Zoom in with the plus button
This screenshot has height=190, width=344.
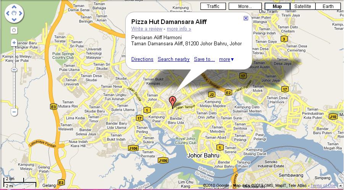pyautogui.click(x=14, y=43)
